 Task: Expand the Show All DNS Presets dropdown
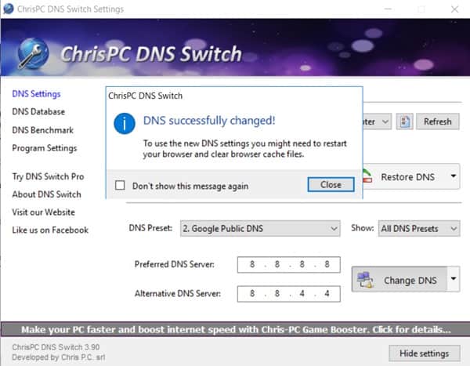click(419, 229)
